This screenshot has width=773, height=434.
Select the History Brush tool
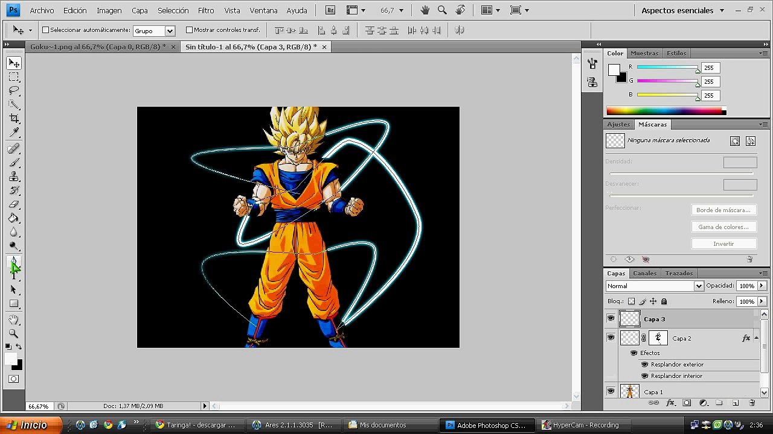(x=14, y=190)
